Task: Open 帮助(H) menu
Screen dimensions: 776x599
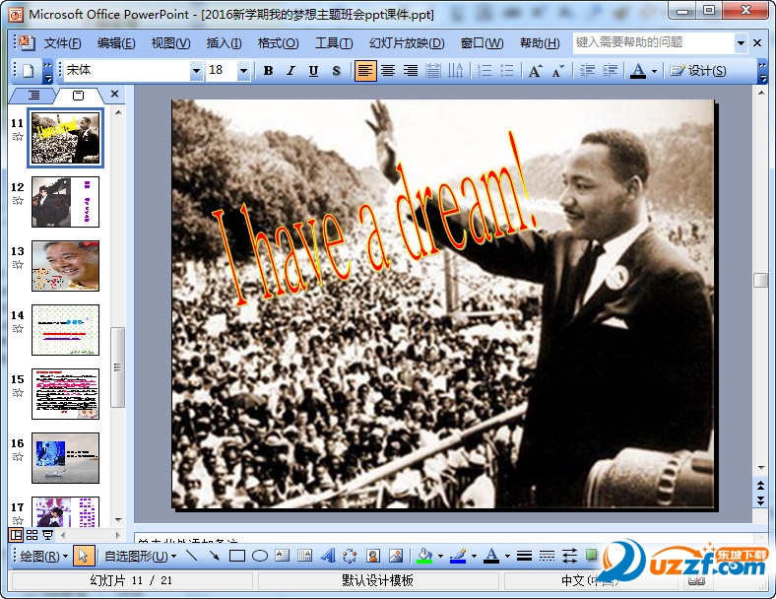Action: [x=540, y=43]
